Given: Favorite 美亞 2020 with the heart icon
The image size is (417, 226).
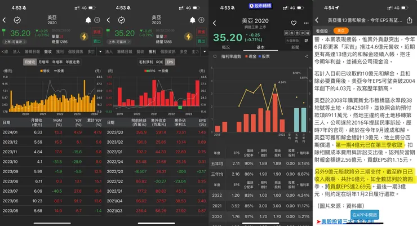Looking at the screenshot, I should click(294, 23).
